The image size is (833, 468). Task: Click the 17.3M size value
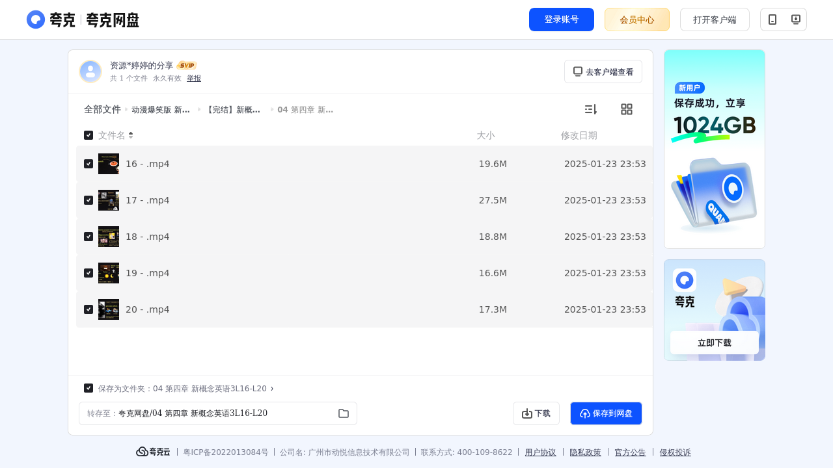493,309
